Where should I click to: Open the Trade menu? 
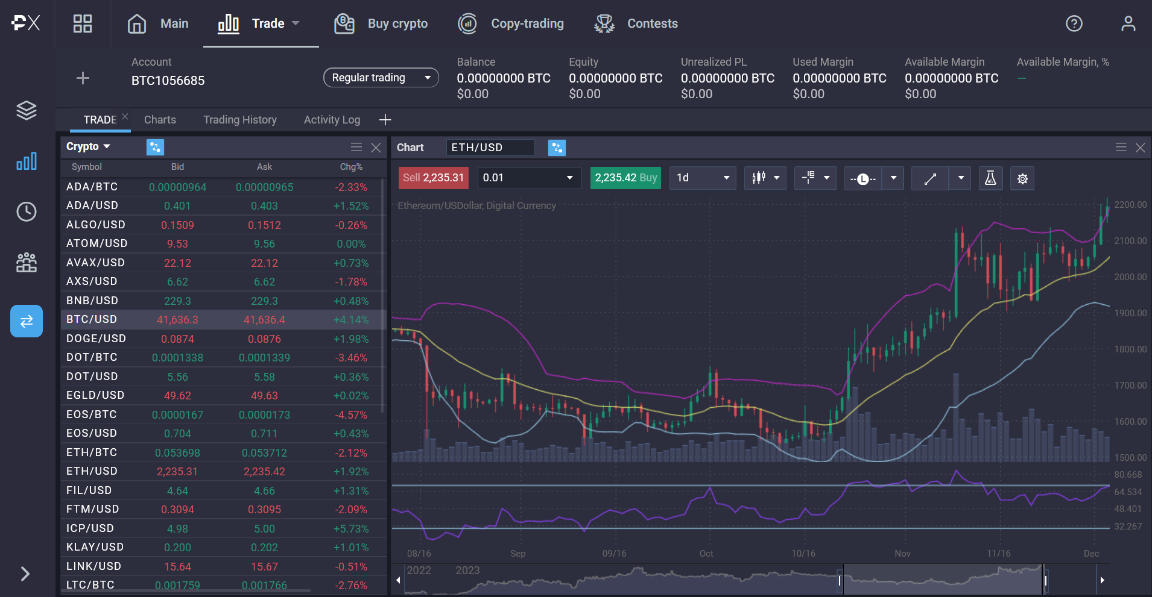click(260, 23)
